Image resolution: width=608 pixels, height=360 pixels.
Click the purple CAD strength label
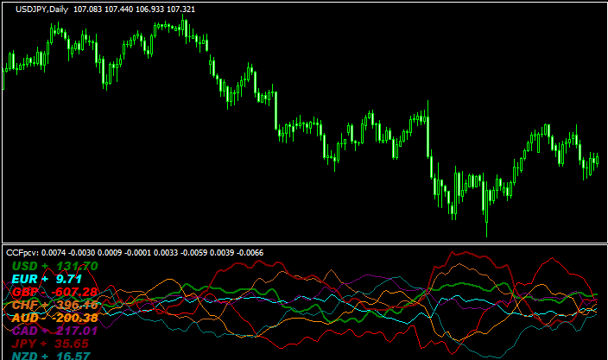point(29,331)
